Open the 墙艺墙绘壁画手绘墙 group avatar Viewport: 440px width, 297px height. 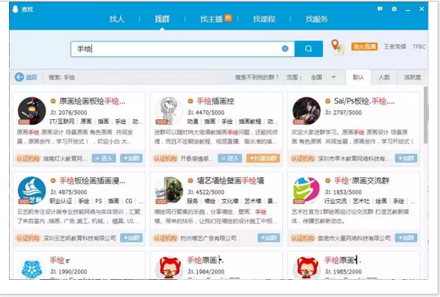[x=169, y=190]
